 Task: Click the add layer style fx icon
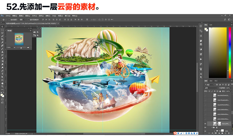212,133
